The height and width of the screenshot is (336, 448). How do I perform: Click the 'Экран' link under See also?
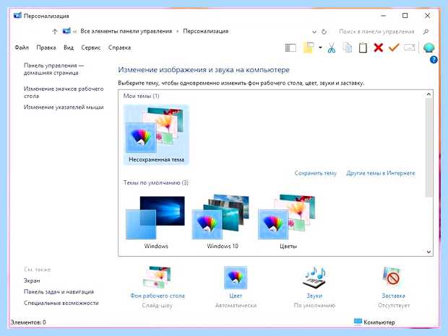click(x=32, y=280)
